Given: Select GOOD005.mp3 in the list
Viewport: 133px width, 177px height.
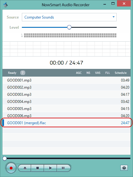Looking at the screenshot, I should [66, 109].
